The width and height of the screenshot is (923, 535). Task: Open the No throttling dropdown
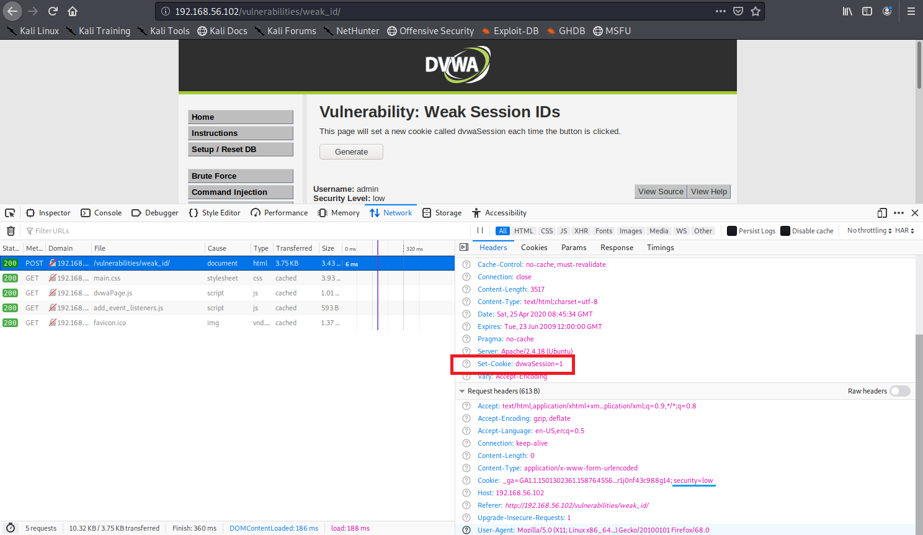(x=869, y=230)
